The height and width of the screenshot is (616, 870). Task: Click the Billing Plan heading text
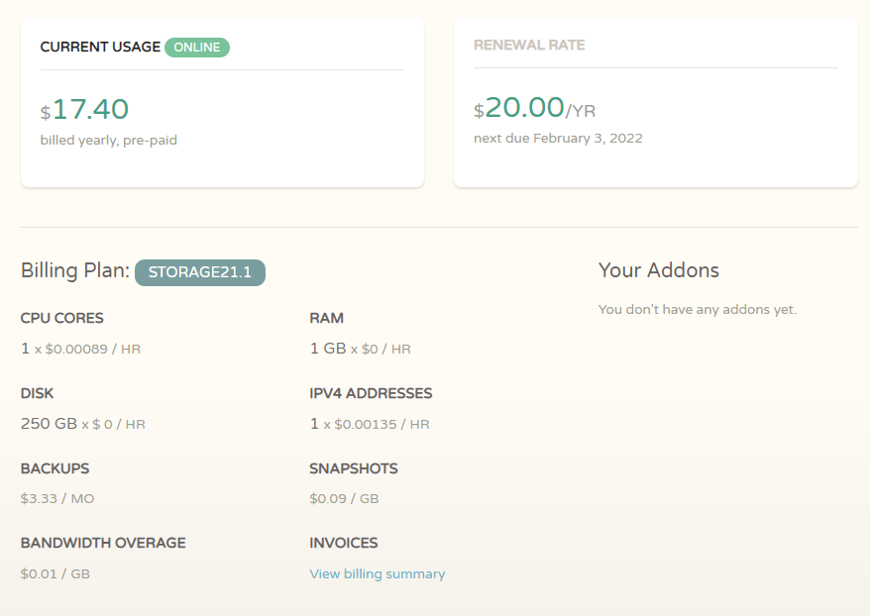click(x=74, y=271)
